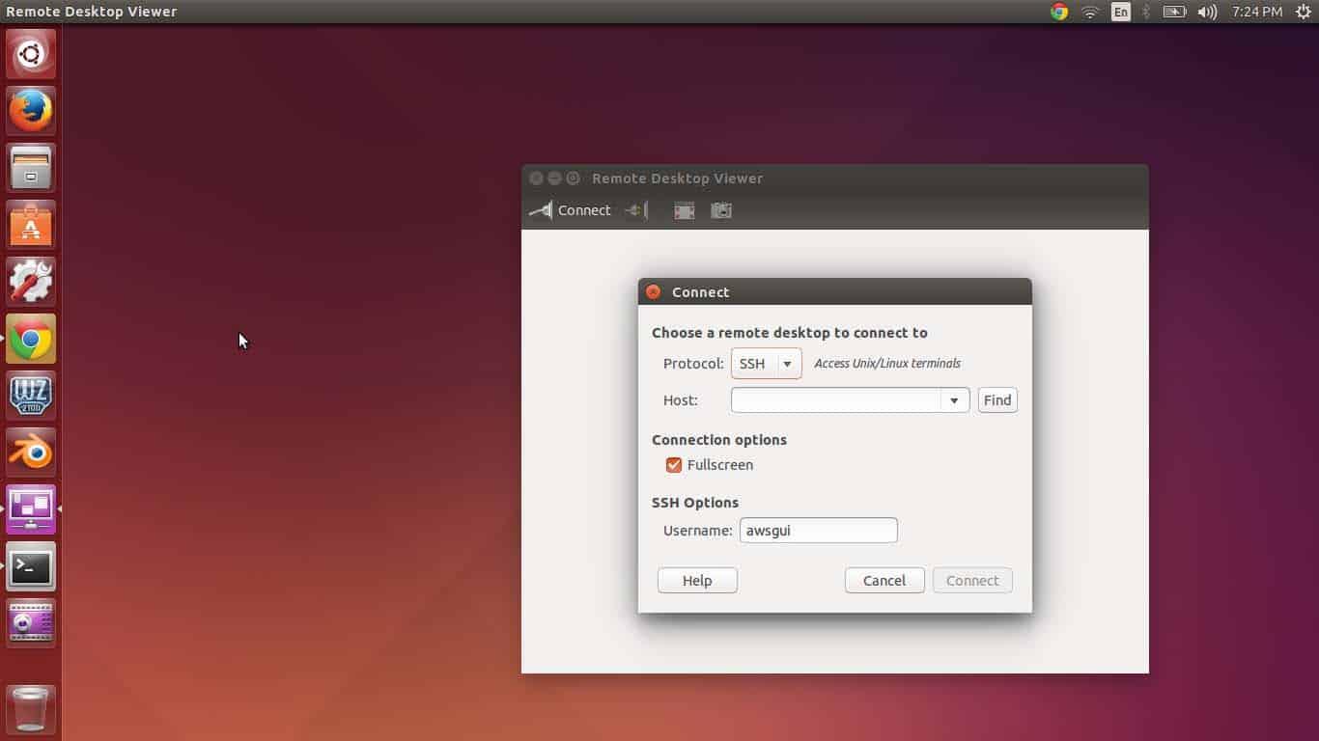Open the battery indicator menu

click(1174, 12)
